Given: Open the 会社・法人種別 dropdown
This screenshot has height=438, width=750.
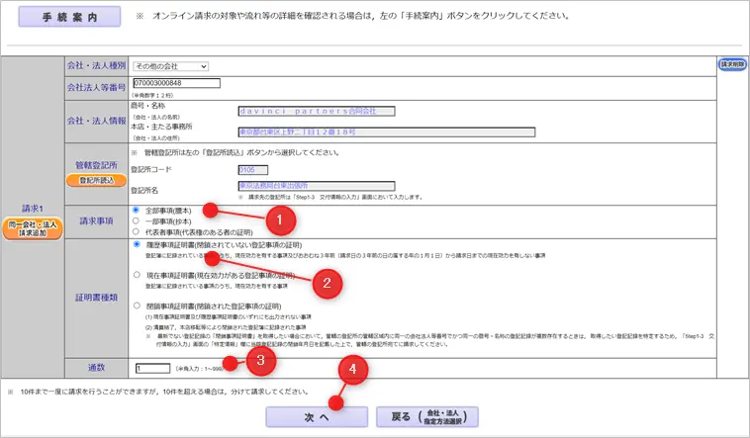Looking at the screenshot, I should pyautogui.click(x=170, y=66).
